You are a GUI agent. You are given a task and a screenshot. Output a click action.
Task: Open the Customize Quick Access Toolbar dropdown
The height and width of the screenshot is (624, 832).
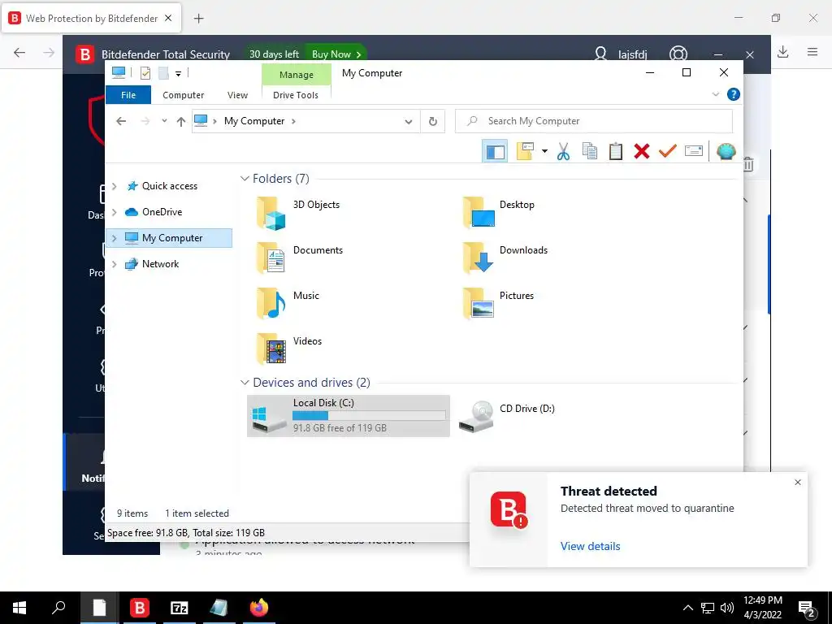tap(178, 74)
